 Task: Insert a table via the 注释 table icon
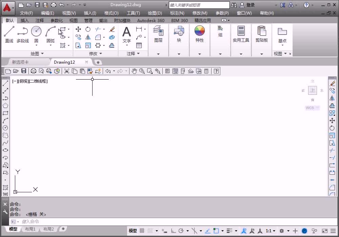click(139, 45)
